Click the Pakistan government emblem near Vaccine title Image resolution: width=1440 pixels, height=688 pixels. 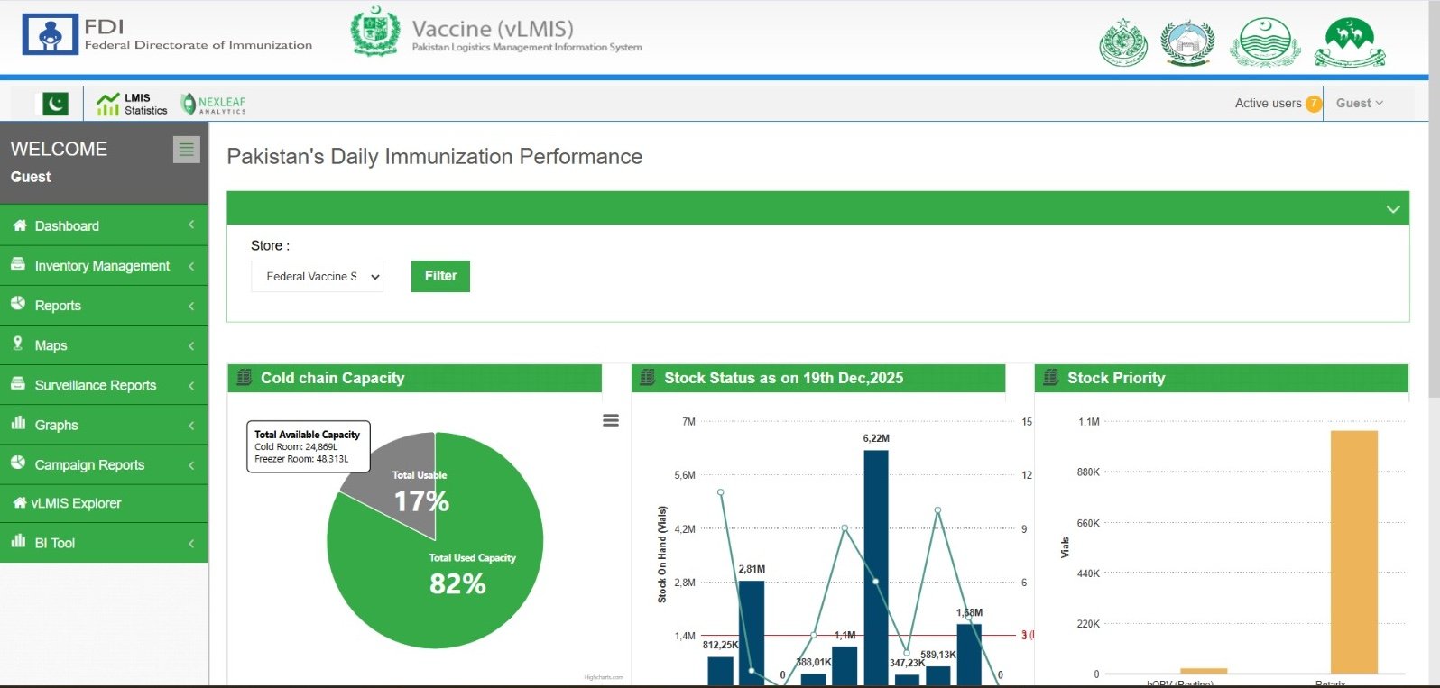[375, 32]
